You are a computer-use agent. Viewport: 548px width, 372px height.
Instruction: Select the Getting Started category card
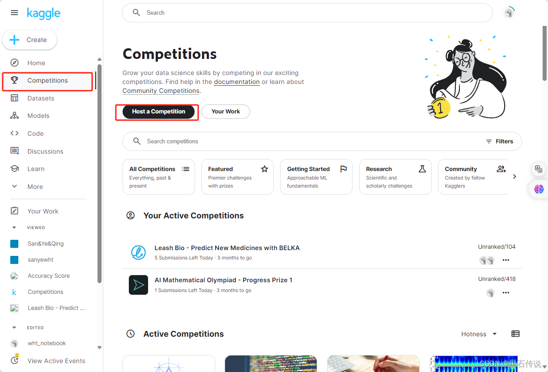(316, 177)
